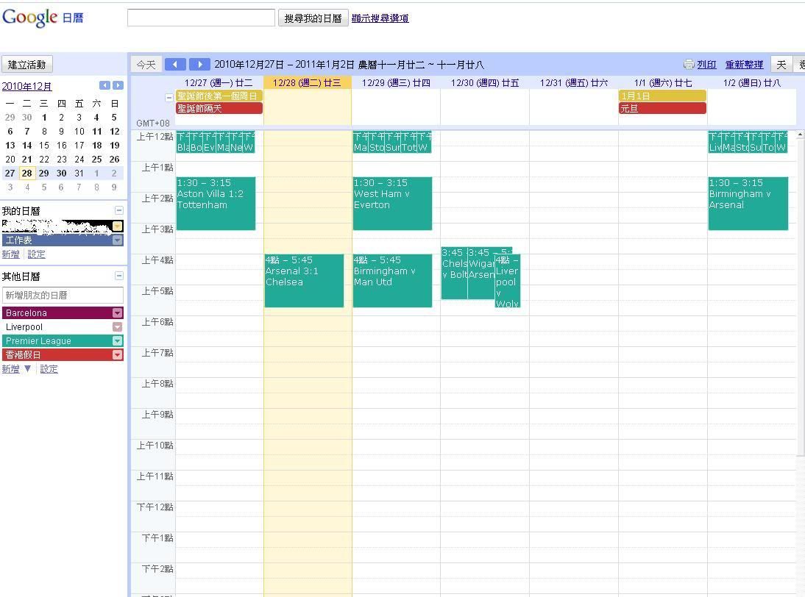The width and height of the screenshot is (805, 597).
Task: Go to previous week with left arrow
Action: [x=175, y=64]
